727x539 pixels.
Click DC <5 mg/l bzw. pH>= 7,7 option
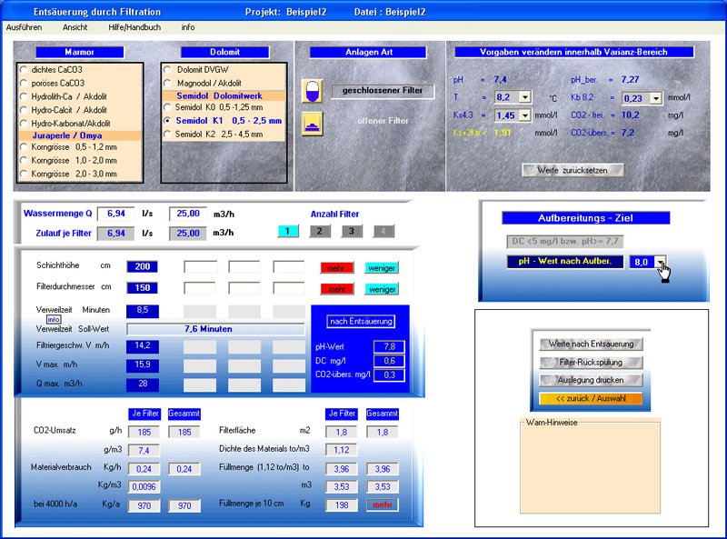(x=564, y=241)
